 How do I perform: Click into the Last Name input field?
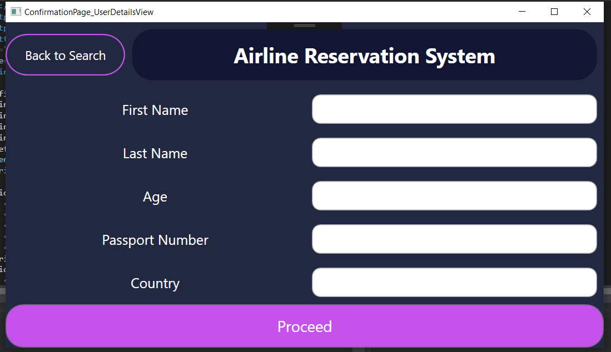pyautogui.click(x=454, y=152)
